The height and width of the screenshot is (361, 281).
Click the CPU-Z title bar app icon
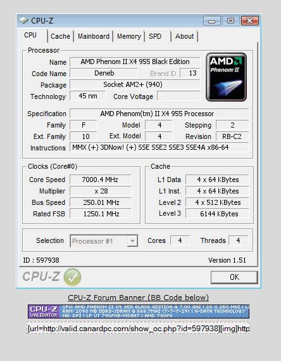[23, 20]
